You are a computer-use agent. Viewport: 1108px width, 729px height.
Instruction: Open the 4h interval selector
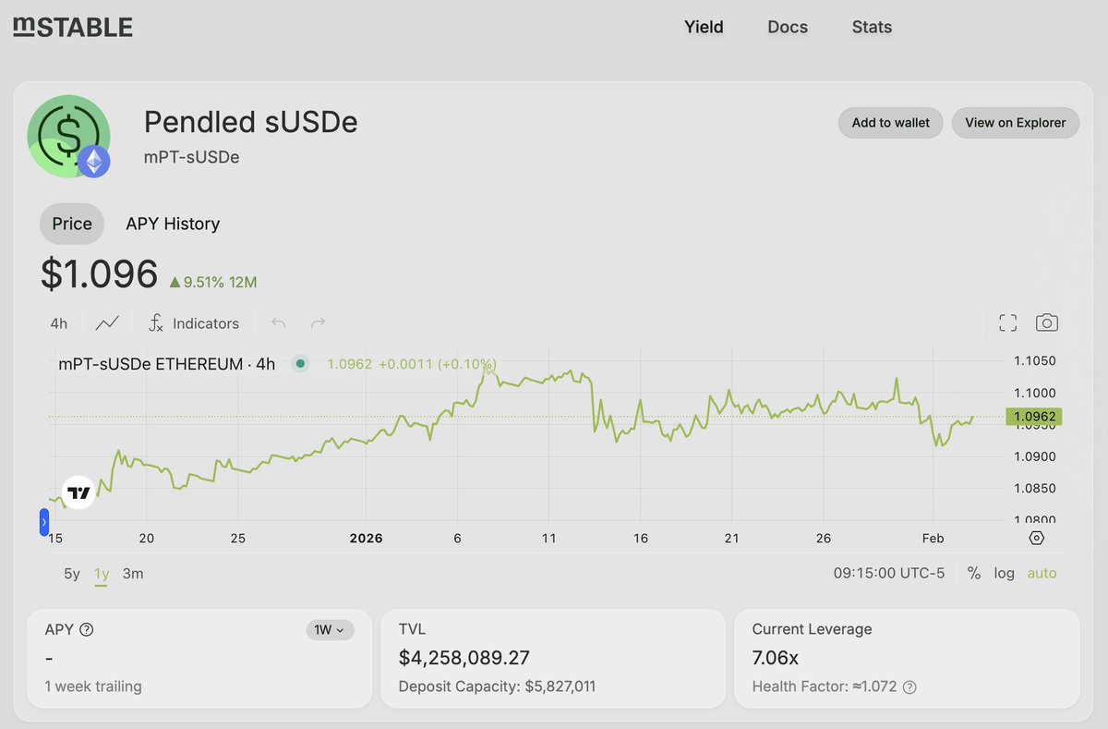pos(59,323)
